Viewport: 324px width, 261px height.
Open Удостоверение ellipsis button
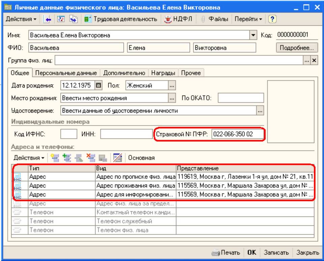pyautogui.click(x=260, y=111)
